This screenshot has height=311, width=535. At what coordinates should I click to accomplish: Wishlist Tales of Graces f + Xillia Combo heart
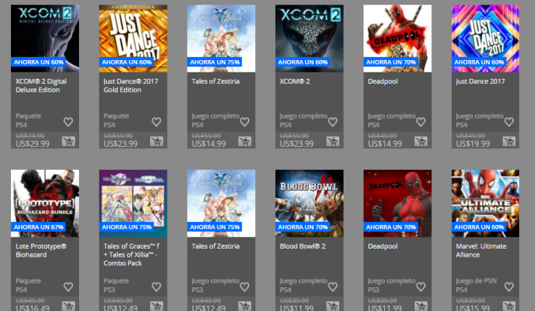coord(157,287)
